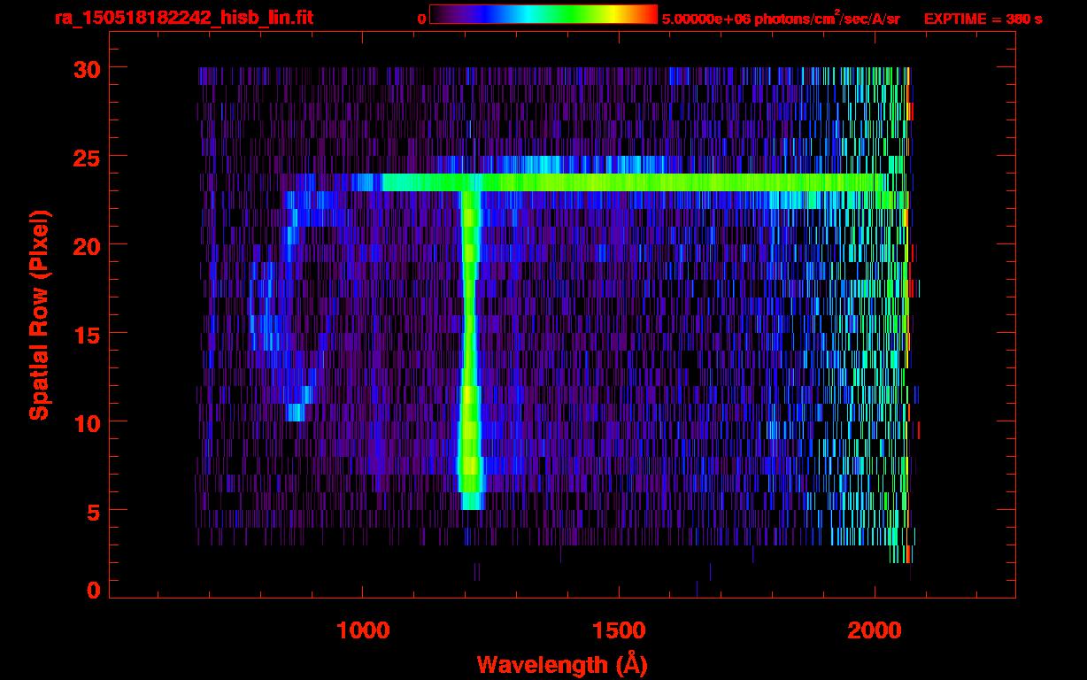
Task: Click the vertical emission line near 1216 Å
Action: pos(469,354)
